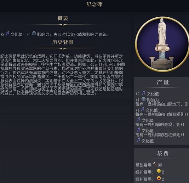Click the culture icon below the 石柱碑 bonus line

pyautogui.click(x=138, y=140)
